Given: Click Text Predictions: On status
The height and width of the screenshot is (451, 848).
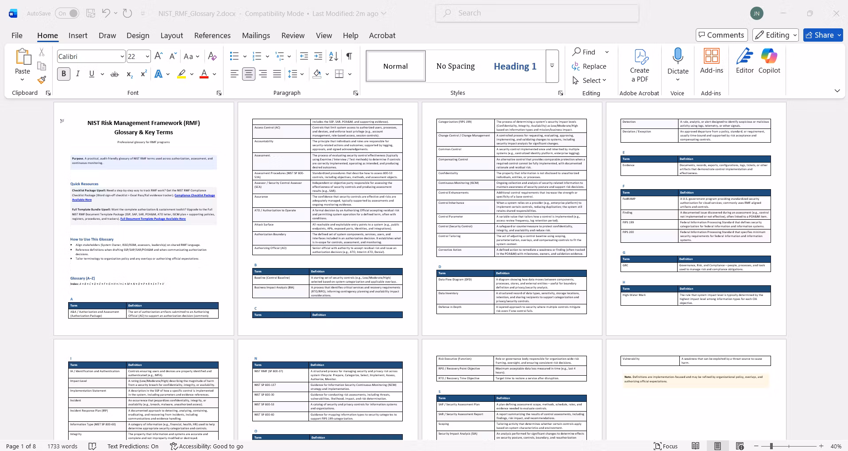Looking at the screenshot, I should point(133,446).
